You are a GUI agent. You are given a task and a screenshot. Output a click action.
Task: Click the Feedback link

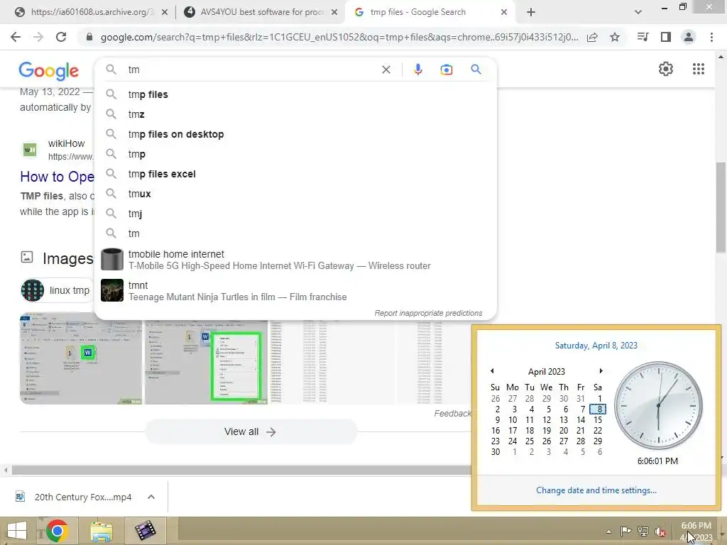click(452, 414)
